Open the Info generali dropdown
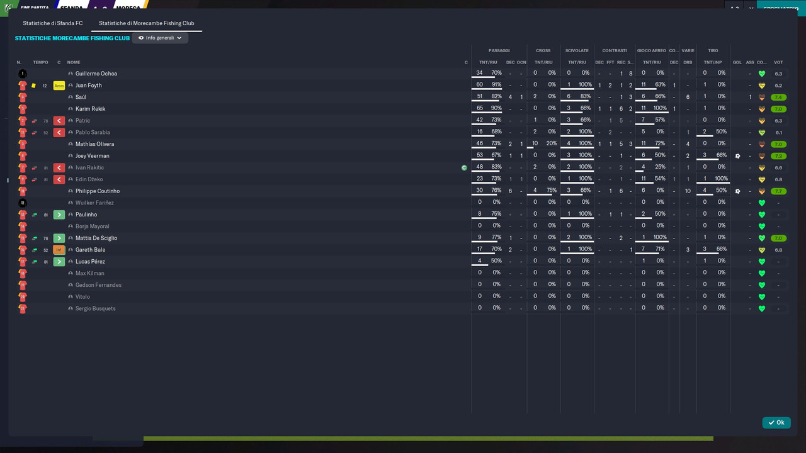This screenshot has height=453, width=806. pyautogui.click(x=160, y=38)
